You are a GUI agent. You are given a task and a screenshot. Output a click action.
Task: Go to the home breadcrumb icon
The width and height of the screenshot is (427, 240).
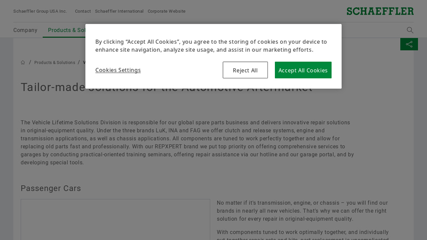coord(23,62)
